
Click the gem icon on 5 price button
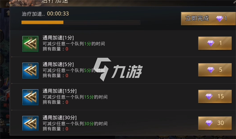(x=211, y=70)
